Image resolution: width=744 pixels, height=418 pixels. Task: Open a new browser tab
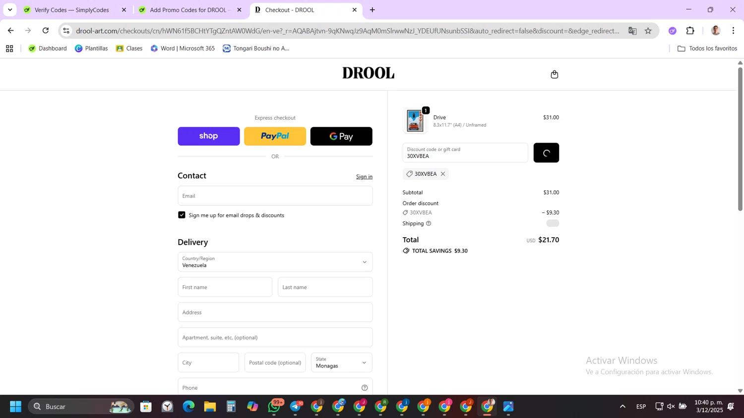click(x=372, y=10)
